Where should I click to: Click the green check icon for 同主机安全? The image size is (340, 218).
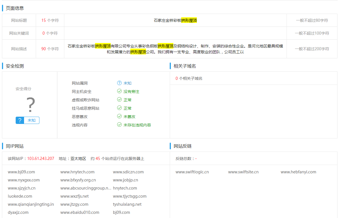[119, 91]
